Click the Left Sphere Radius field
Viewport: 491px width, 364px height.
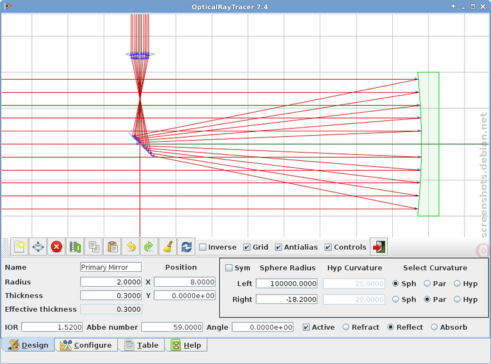287,284
